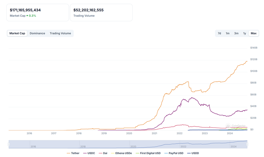Switch to the Dominance tab
The height and width of the screenshot is (157, 264).
point(37,33)
